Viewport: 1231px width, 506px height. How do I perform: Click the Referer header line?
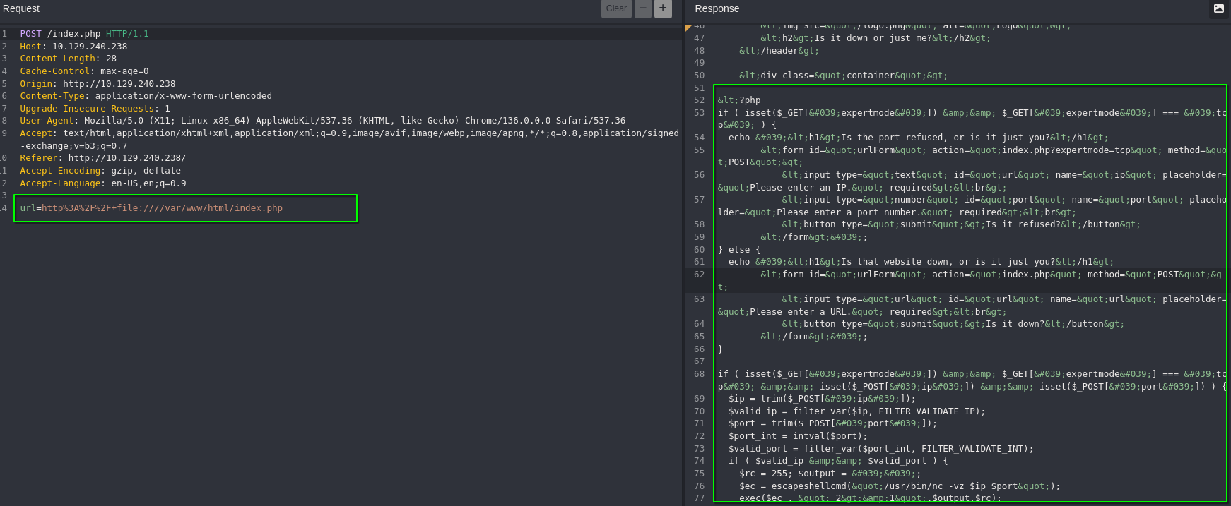tap(102, 158)
